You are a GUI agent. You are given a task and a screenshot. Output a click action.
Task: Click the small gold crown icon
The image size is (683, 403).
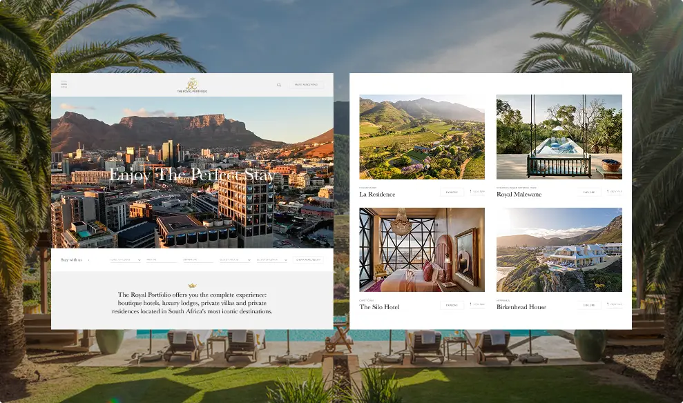[x=192, y=286]
